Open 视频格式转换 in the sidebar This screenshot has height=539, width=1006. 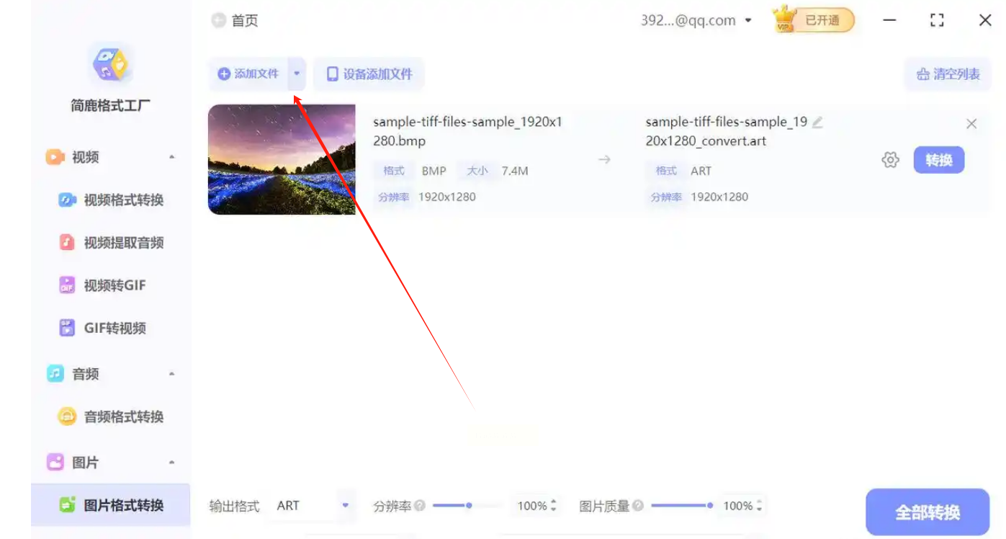[112, 200]
